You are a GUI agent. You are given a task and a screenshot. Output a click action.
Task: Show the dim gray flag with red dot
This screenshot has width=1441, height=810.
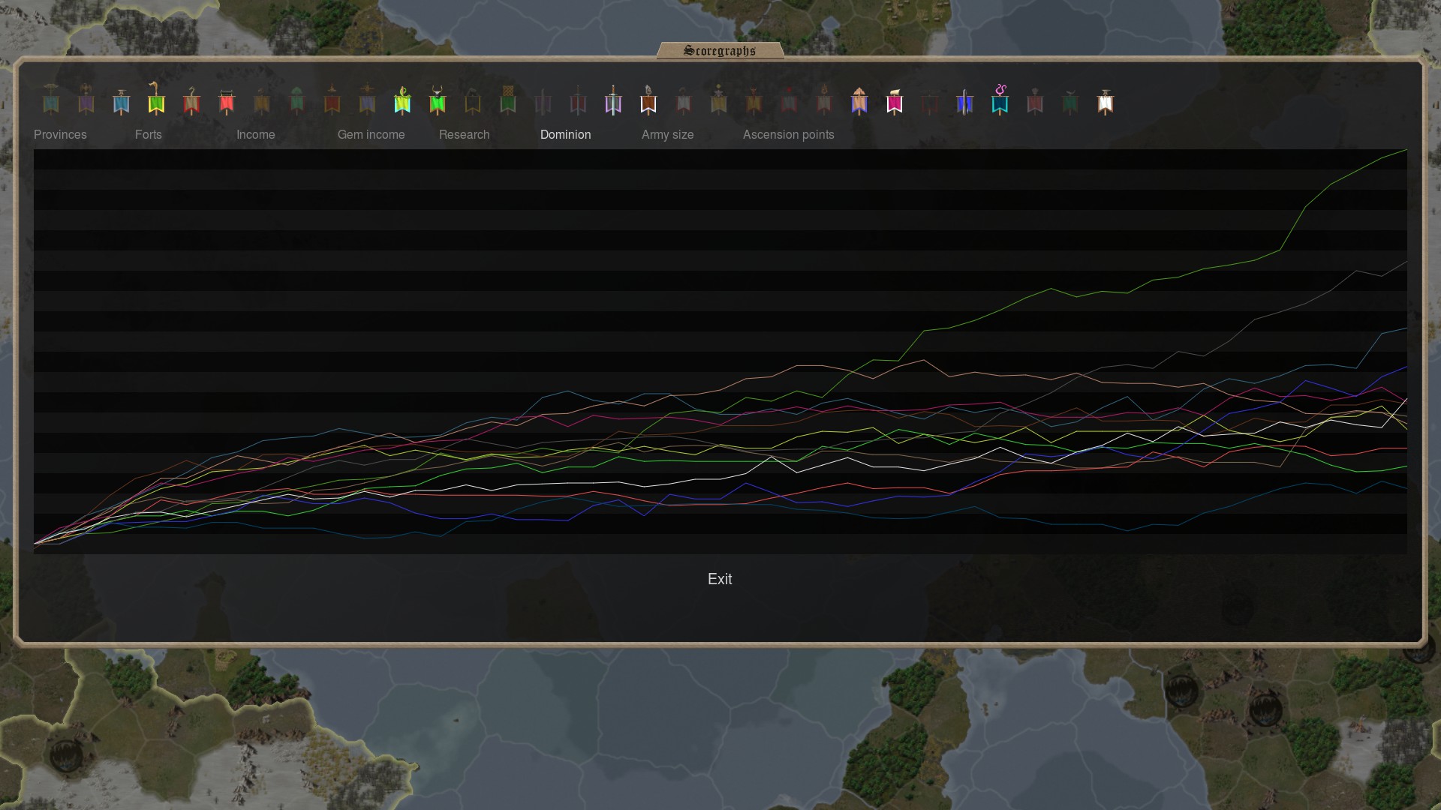pos(789,100)
